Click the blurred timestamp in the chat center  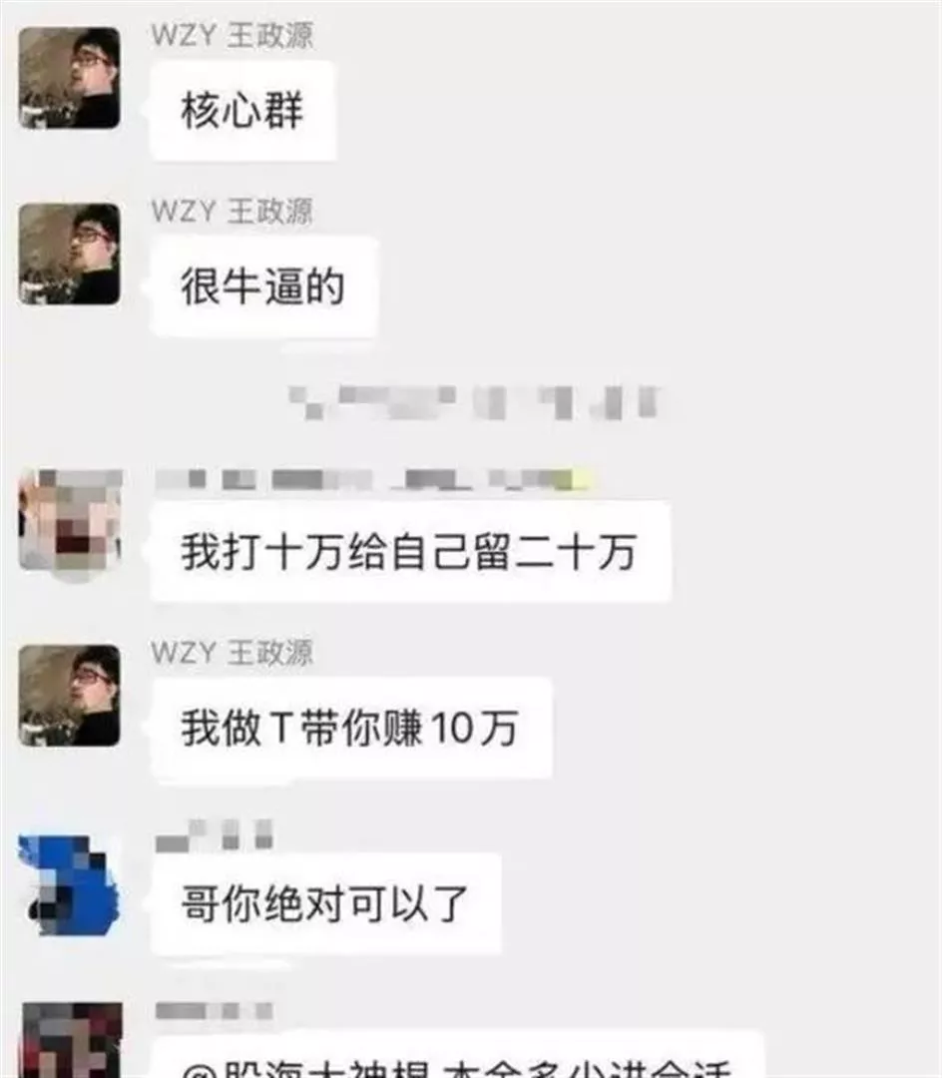475,403
